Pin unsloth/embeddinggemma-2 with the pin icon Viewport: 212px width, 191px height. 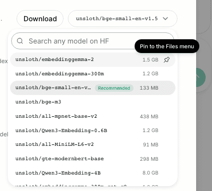pos(166,60)
